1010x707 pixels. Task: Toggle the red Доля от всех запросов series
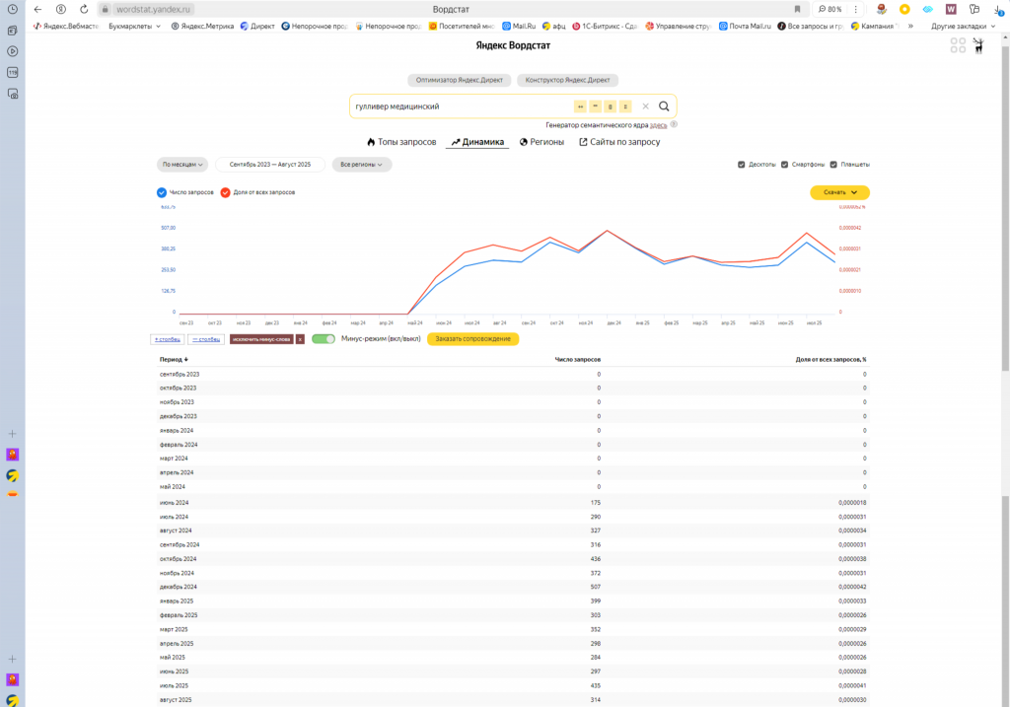(226, 192)
